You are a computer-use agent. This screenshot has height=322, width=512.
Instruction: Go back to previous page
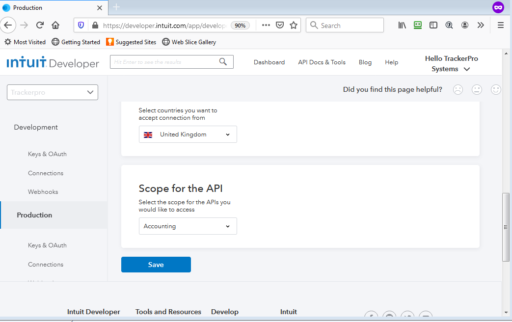pyautogui.click(x=8, y=25)
